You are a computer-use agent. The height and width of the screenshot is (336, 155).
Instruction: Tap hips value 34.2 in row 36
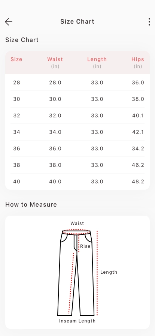pyautogui.click(x=138, y=148)
